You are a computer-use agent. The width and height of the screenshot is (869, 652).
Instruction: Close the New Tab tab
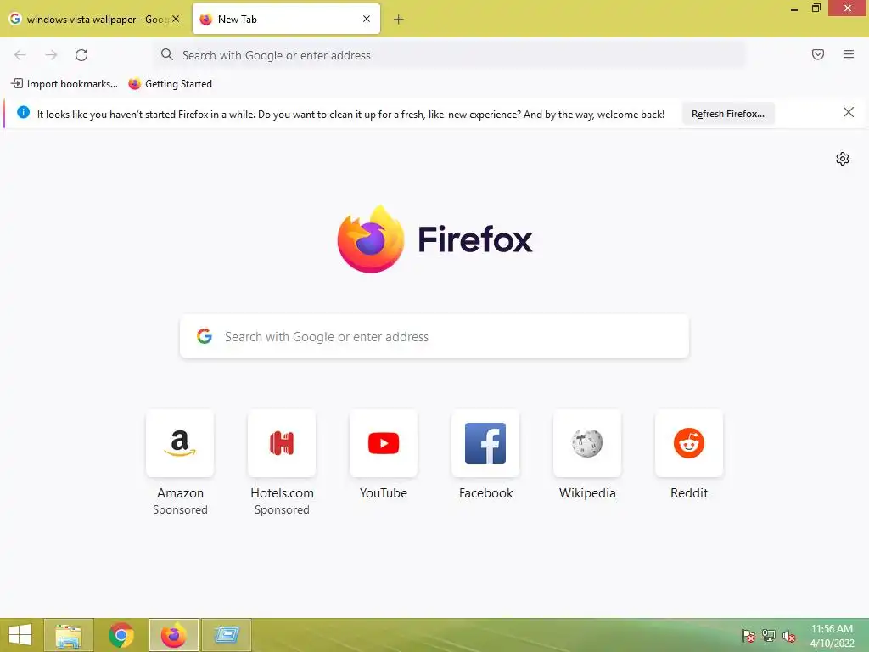pos(367,19)
